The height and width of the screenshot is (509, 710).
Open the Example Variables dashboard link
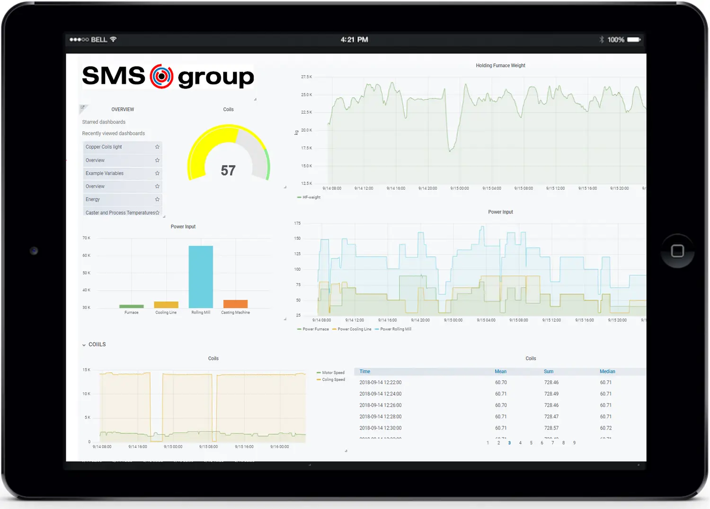105,174
